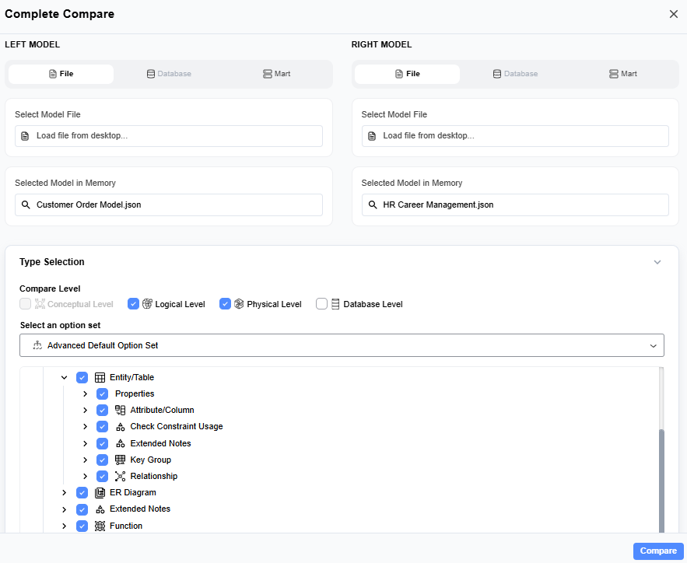Expand the Check Constraint Usage node
687x563 pixels.
(x=85, y=427)
